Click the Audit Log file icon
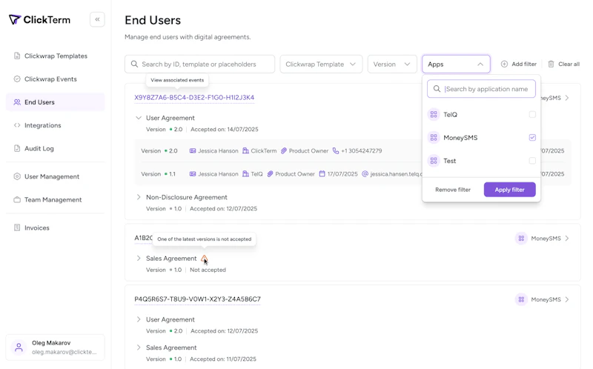This screenshot has width=593, height=369. [x=17, y=148]
